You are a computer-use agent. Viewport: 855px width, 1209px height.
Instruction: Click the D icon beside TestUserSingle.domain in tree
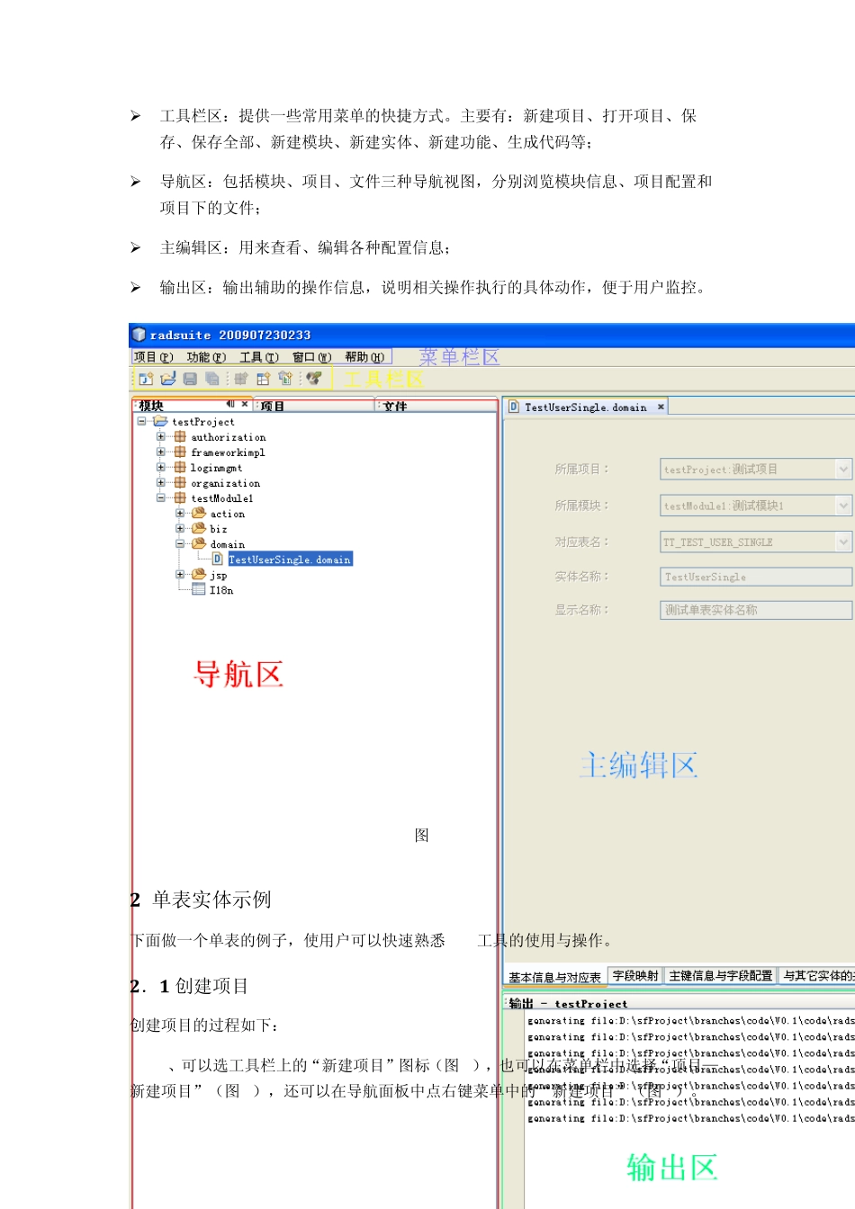218,559
